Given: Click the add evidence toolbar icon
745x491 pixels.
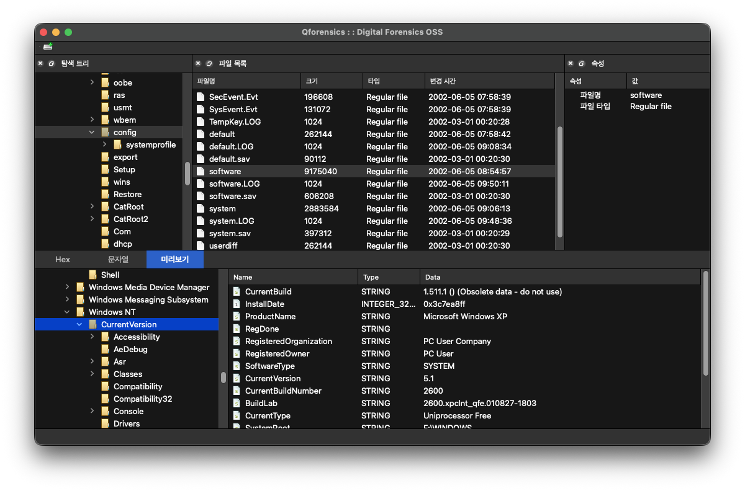Looking at the screenshot, I should tap(48, 46).
